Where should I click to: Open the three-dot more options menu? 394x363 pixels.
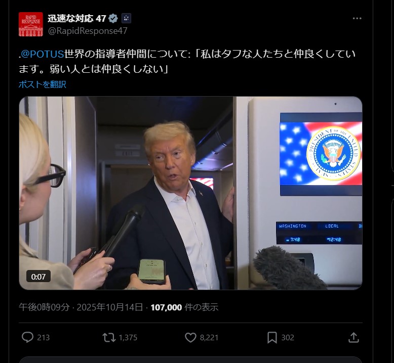[357, 18]
